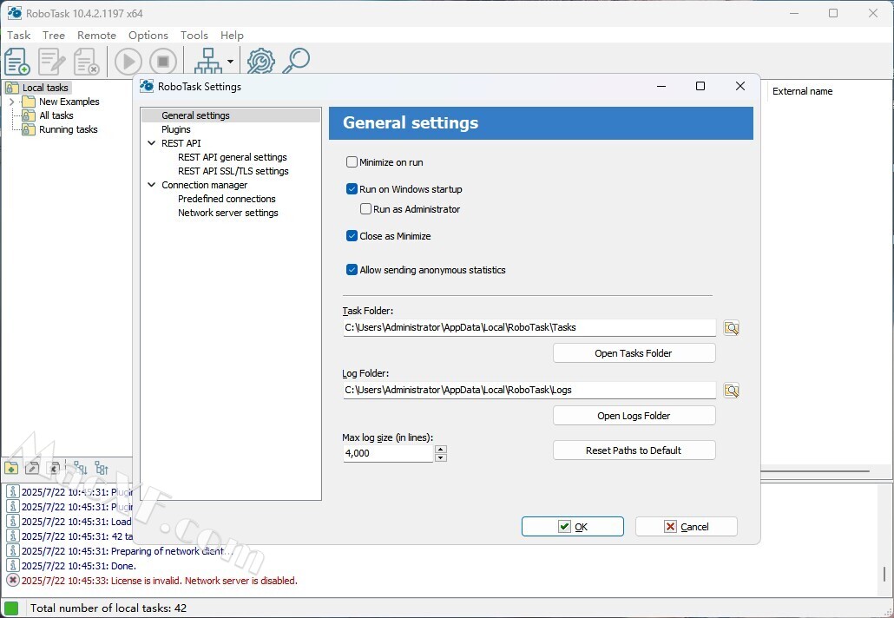
Task: Click the network hierarchy toolbar icon
Action: click(208, 61)
